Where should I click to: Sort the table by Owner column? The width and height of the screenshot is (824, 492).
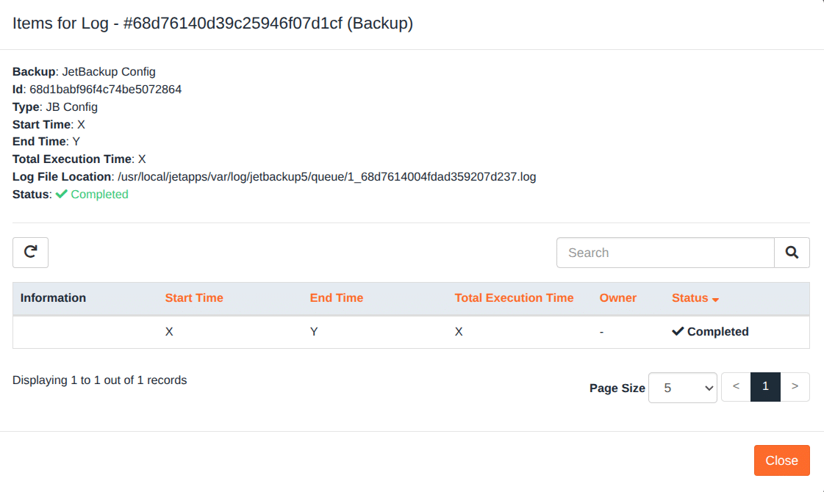618,298
